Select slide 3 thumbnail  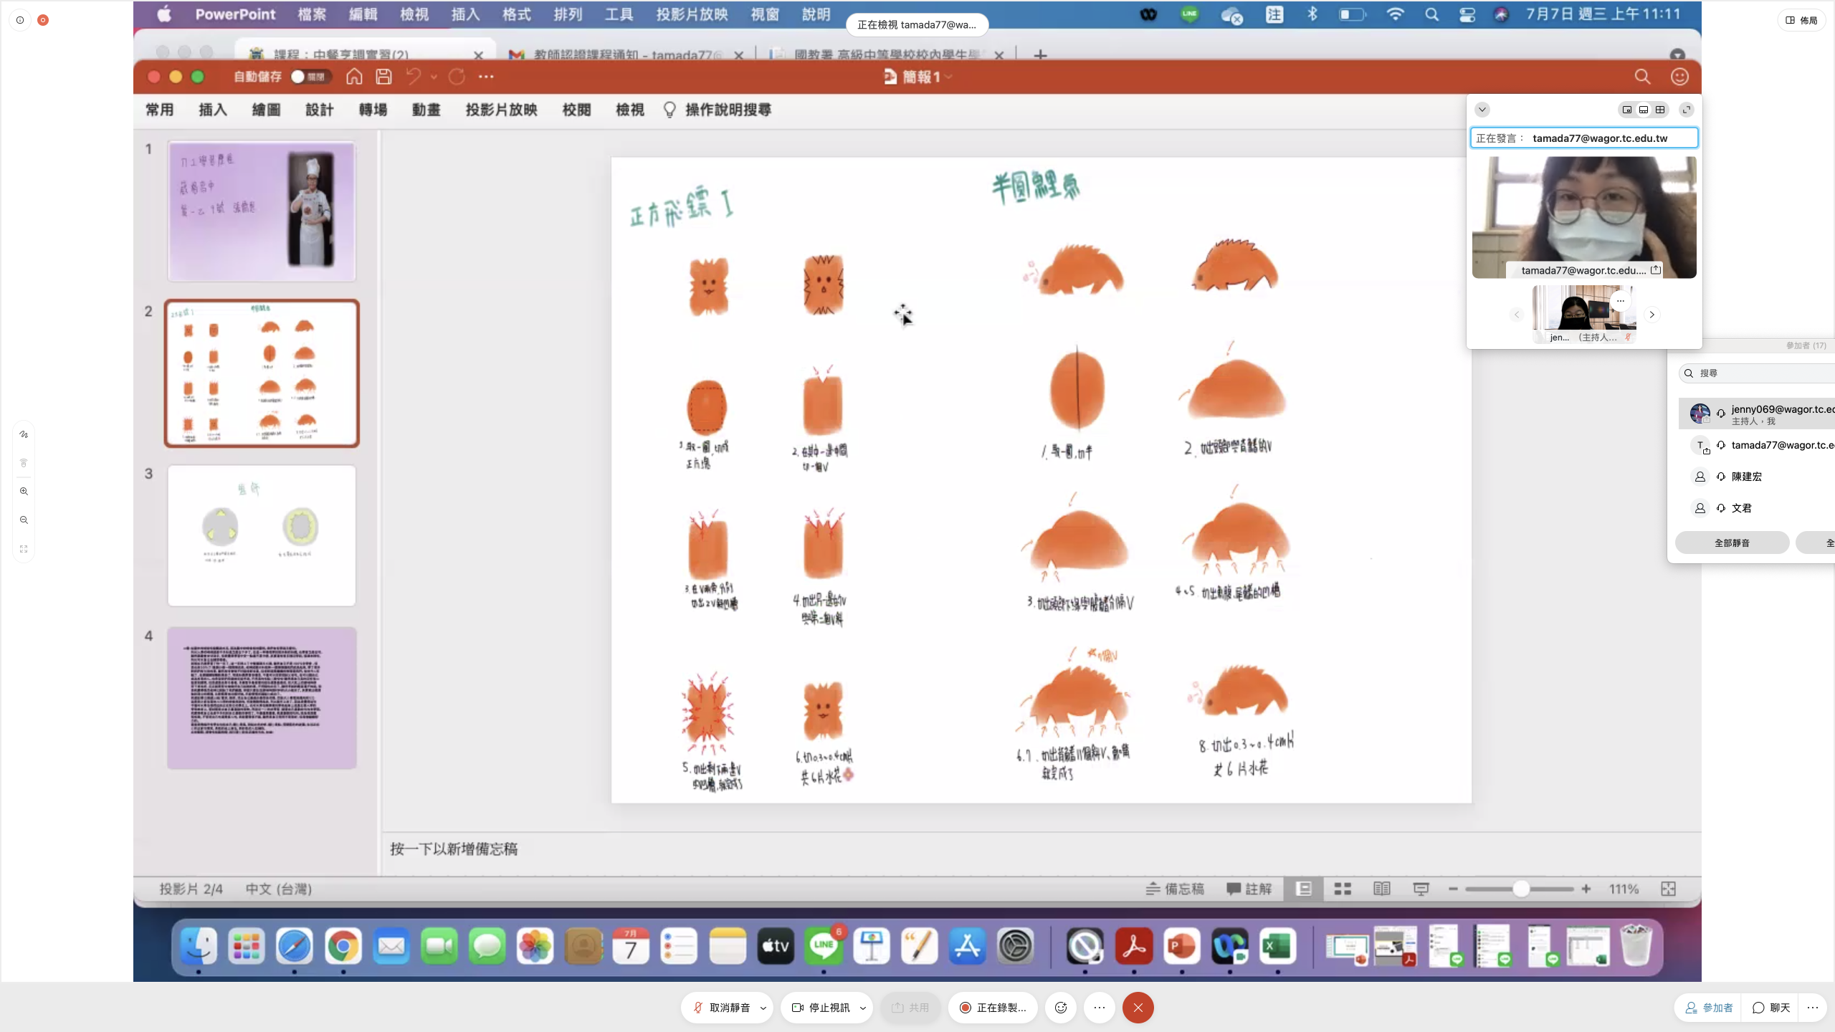pos(262,535)
